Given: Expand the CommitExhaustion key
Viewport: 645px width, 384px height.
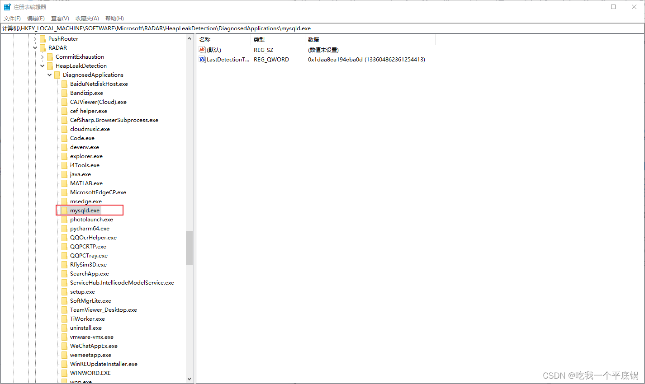Looking at the screenshot, I should coord(43,57).
